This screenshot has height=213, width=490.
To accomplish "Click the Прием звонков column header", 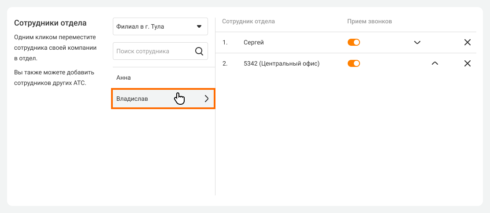I will click(369, 21).
